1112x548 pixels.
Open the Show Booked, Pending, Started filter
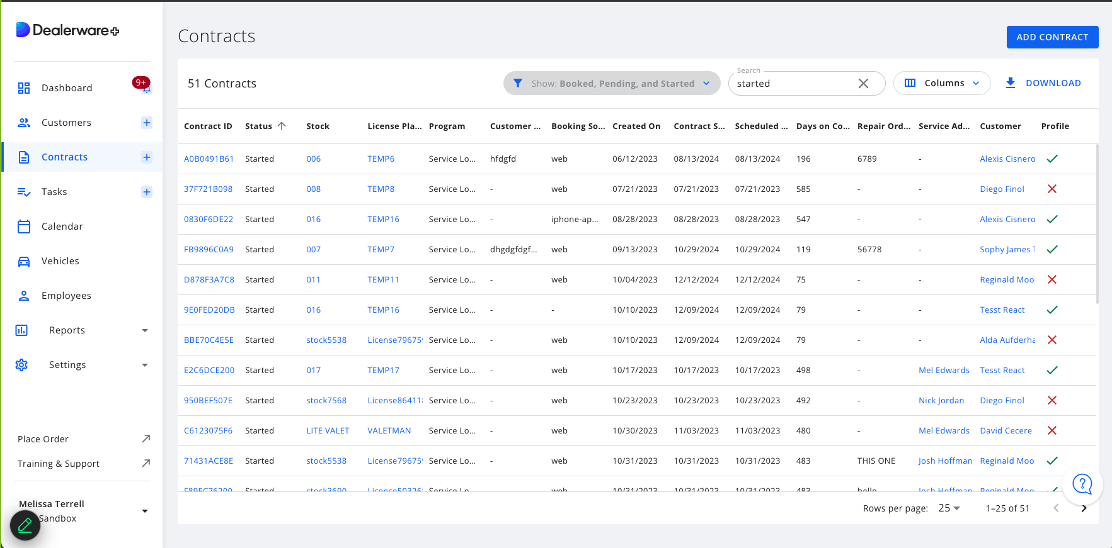pyautogui.click(x=612, y=83)
